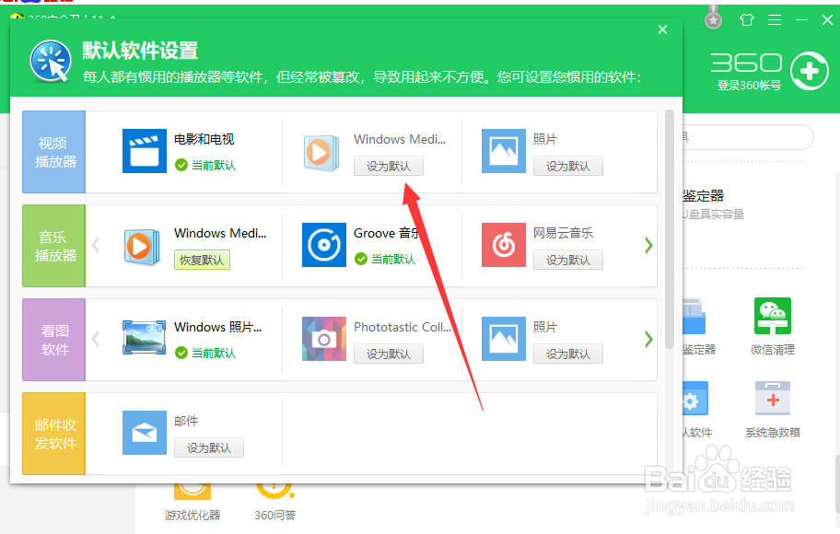Set 网易云音乐 as default music player
Screen dimensions: 840x534
568,260
